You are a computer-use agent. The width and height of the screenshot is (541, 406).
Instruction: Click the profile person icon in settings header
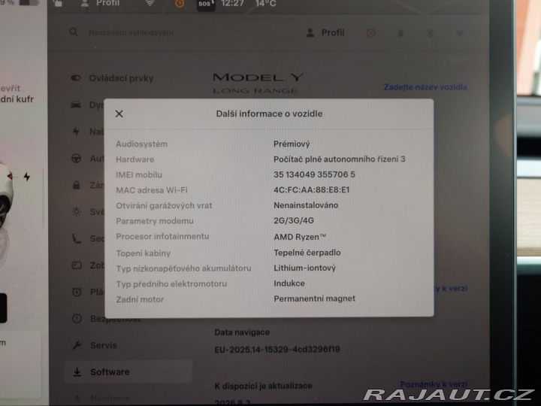tap(310, 33)
